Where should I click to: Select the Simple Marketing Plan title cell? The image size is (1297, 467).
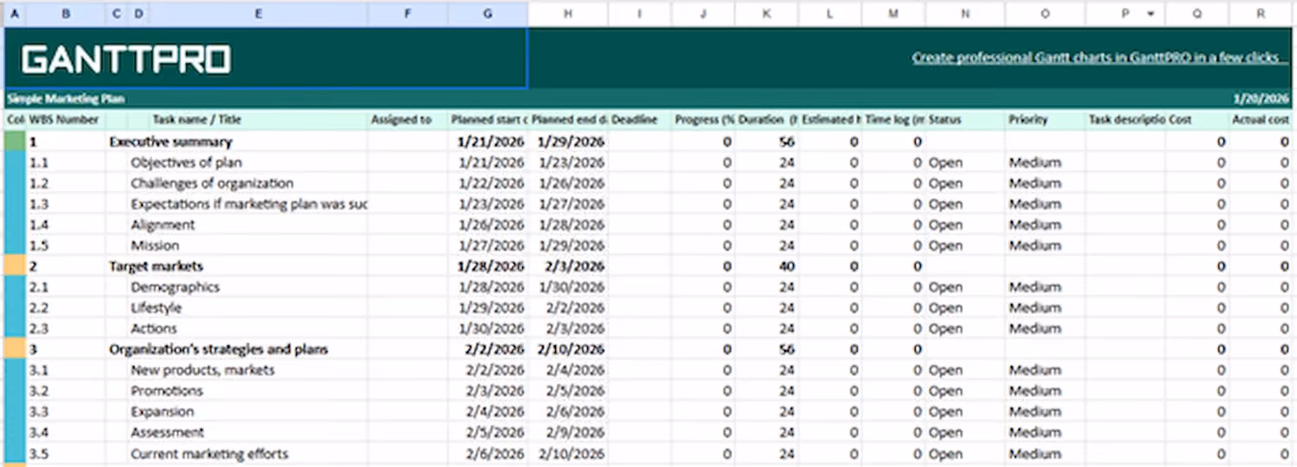tap(66, 99)
